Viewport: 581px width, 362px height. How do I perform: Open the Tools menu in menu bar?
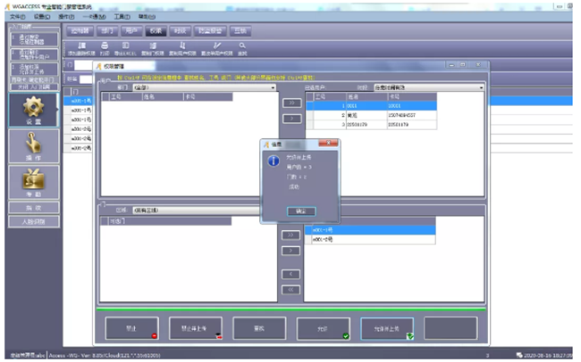pyautogui.click(x=122, y=16)
